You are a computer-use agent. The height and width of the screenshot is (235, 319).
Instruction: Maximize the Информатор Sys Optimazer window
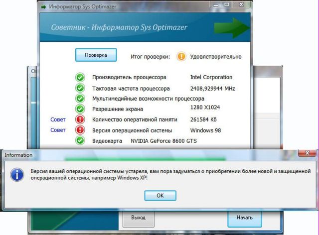coord(227,4)
